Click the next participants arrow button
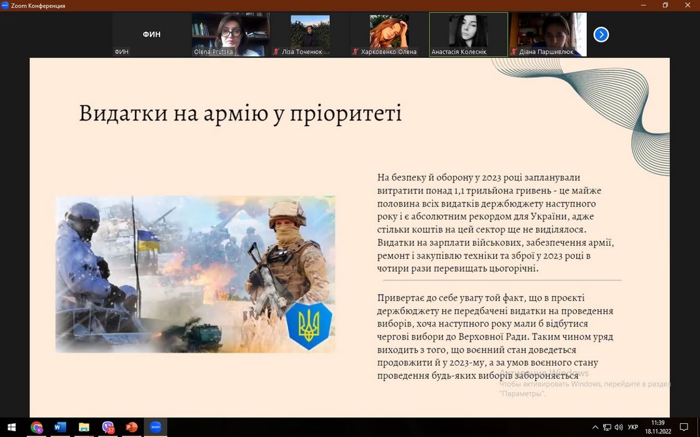This screenshot has height=437, width=700. tap(601, 34)
